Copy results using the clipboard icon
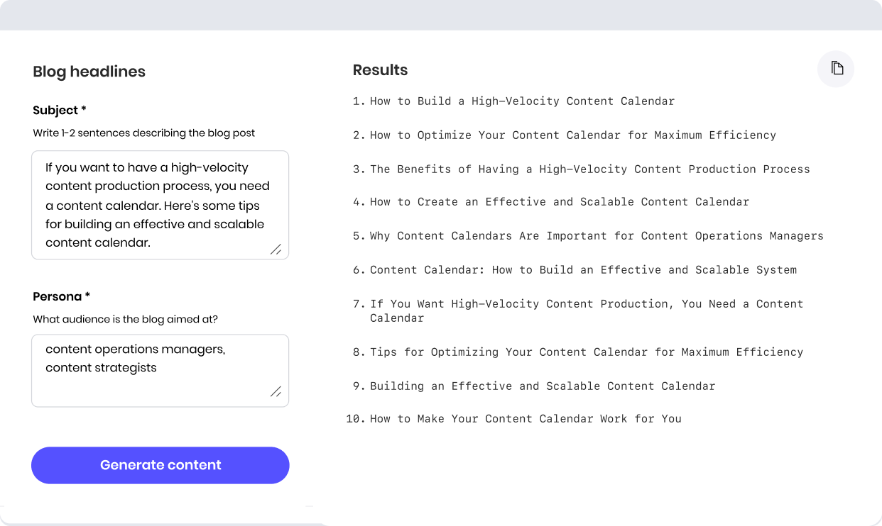The height and width of the screenshot is (526, 882). 836,69
